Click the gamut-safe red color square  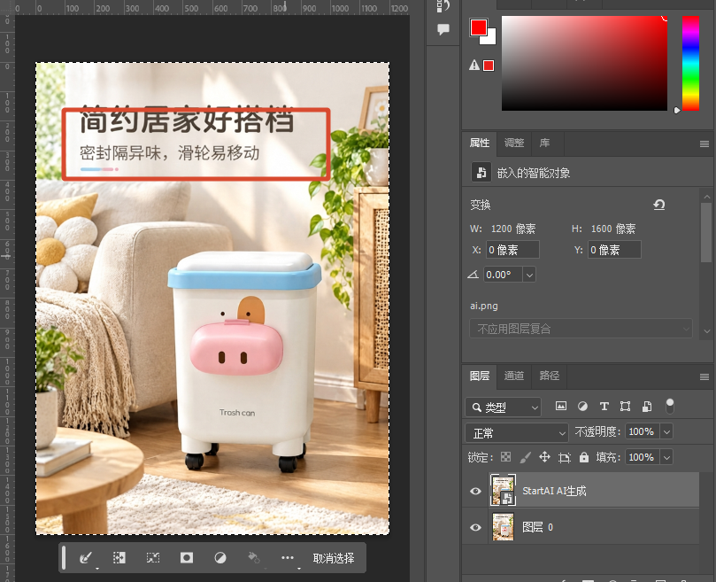tap(489, 66)
